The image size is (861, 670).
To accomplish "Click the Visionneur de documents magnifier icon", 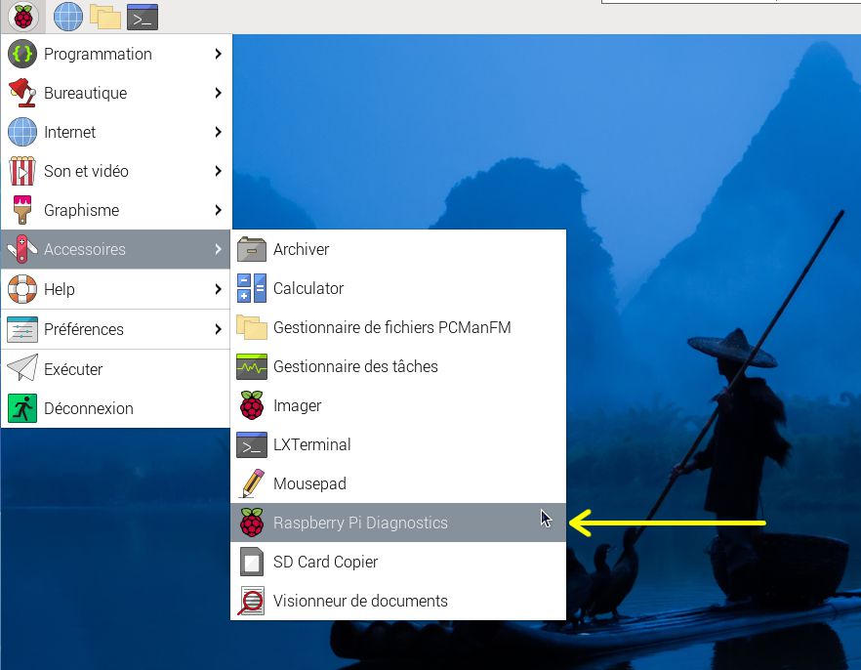I will (x=252, y=601).
